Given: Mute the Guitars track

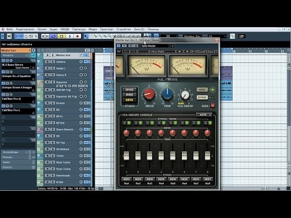Looking at the screenshot, I should tap(47, 62).
